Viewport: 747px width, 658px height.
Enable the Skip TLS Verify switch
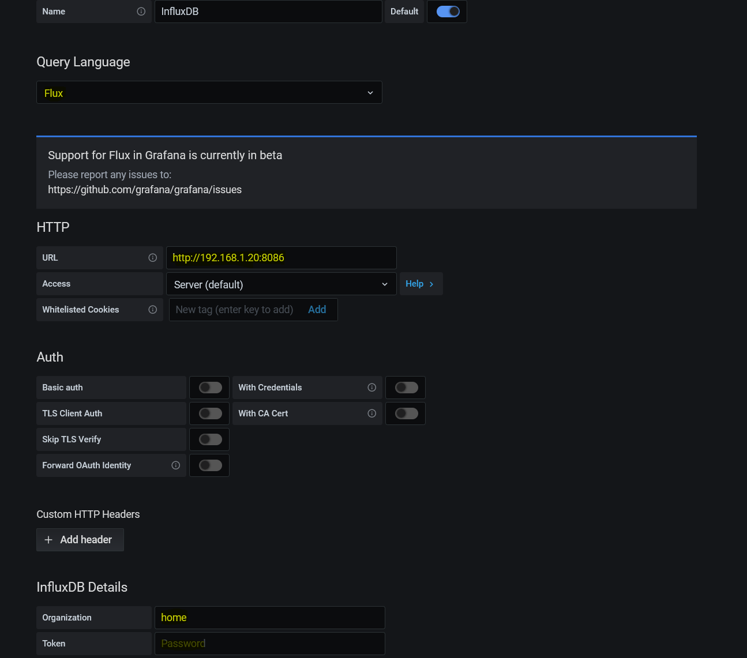pyautogui.click(x=210, y=439)
